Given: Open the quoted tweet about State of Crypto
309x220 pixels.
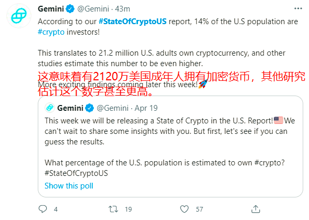Looking at the screenshot, I should pyautogui.click(x=171, y=146).
